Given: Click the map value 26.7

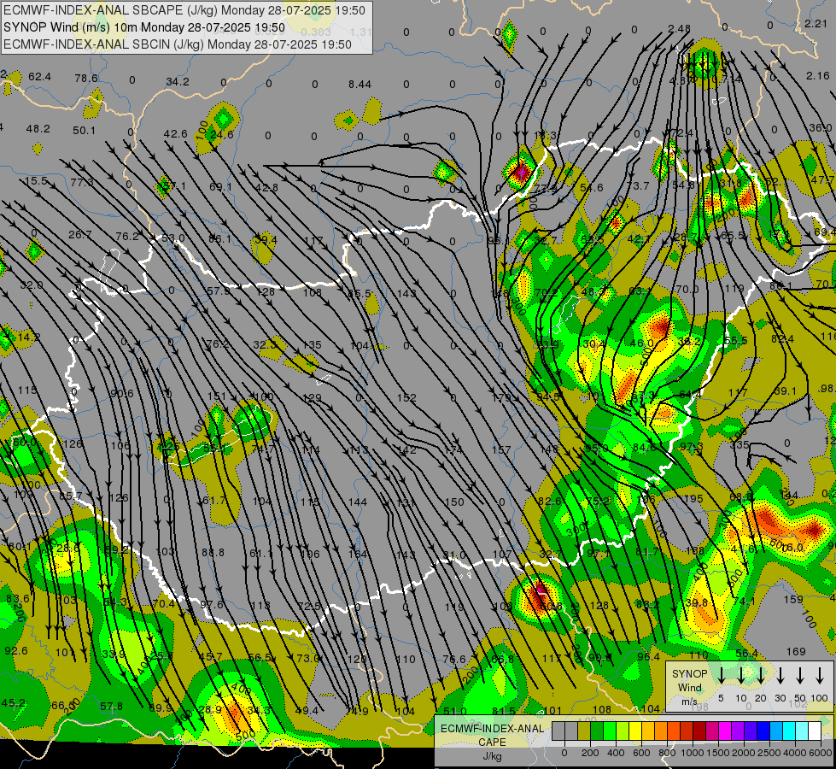Looking at the screenshot, I should point(80,234).
